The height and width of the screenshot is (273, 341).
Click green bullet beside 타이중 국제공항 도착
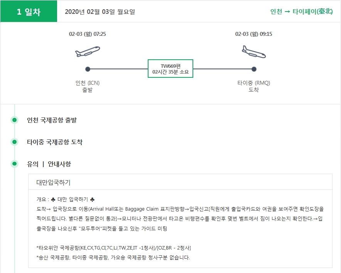[15, 142]
